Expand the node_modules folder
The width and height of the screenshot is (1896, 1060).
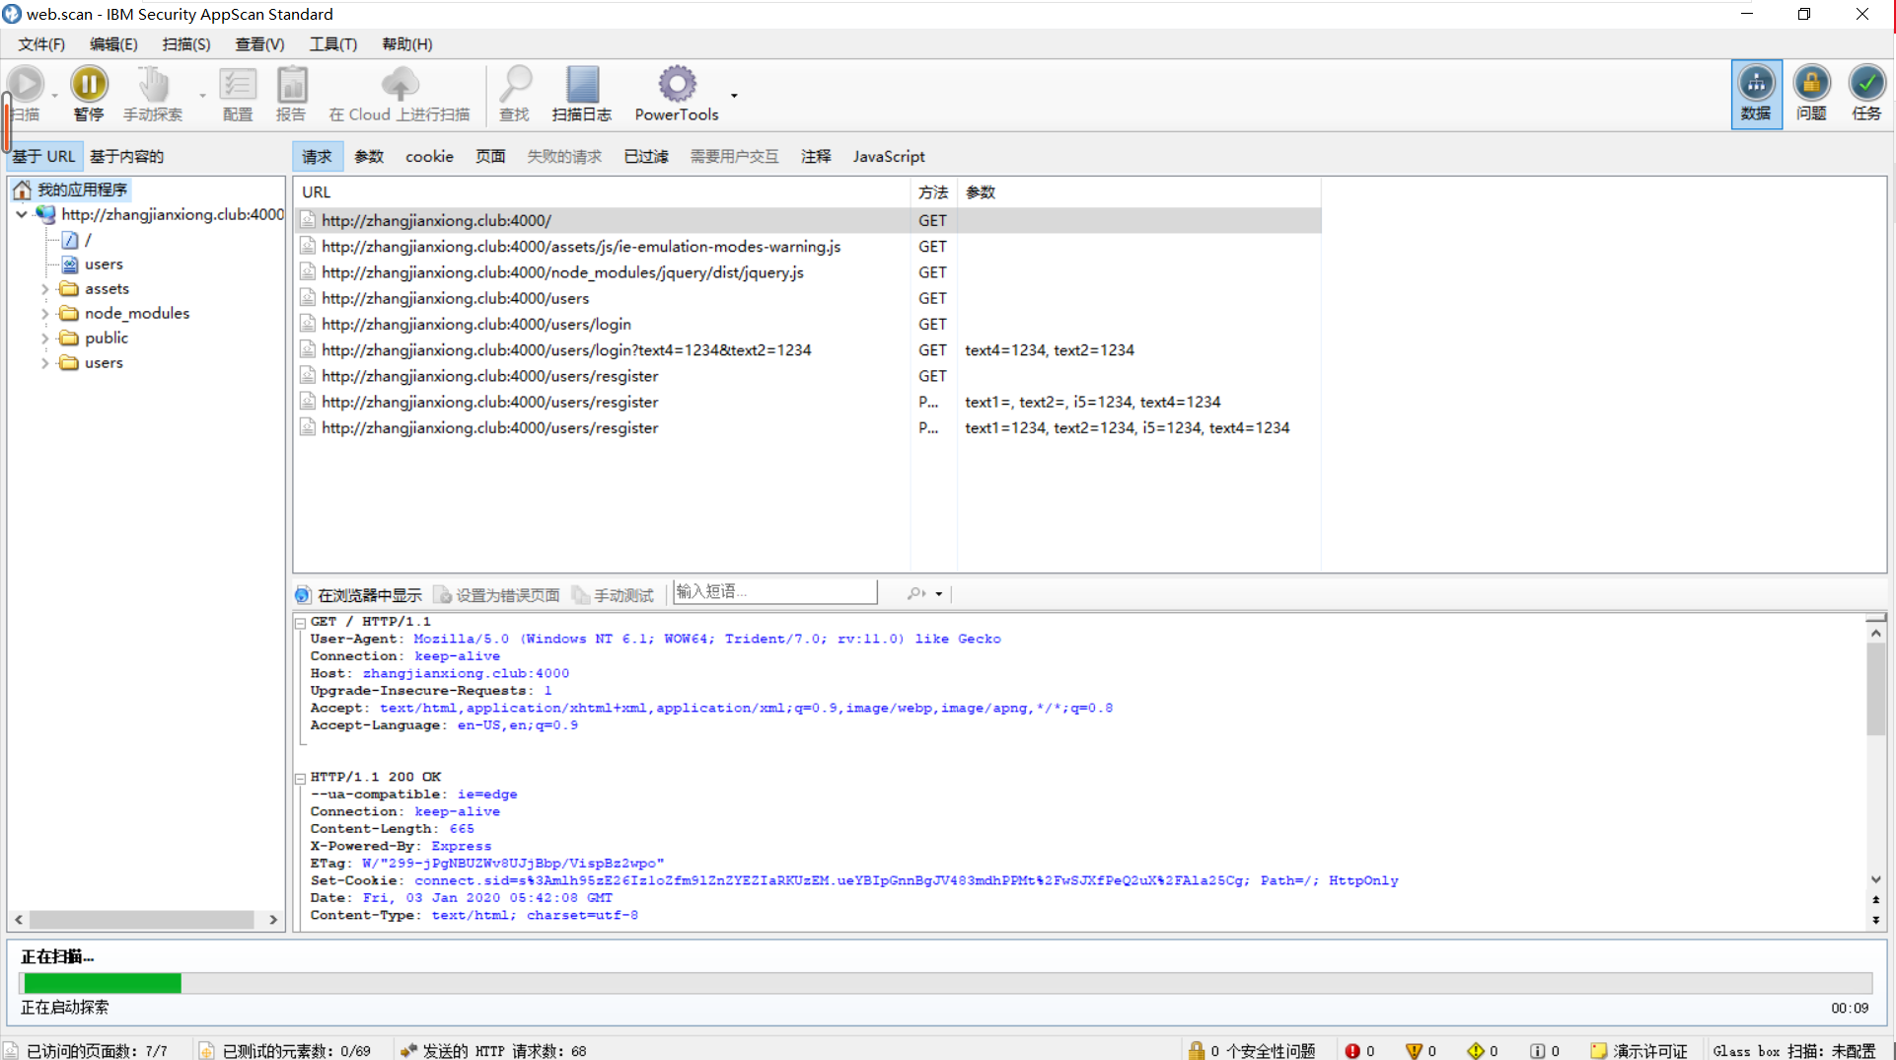(44, 314)
